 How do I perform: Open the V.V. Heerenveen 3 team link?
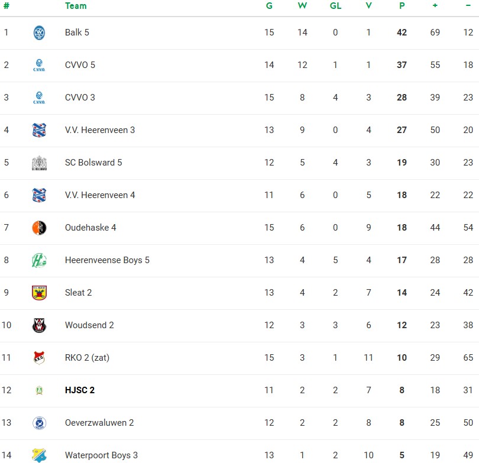100,130
